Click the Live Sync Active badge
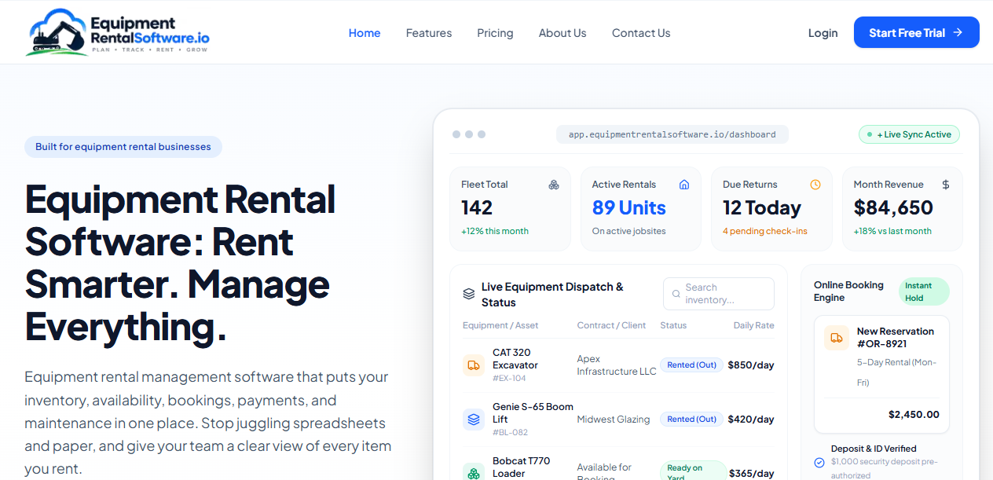The width and height of the screenshot is (993, 480). 909,134
